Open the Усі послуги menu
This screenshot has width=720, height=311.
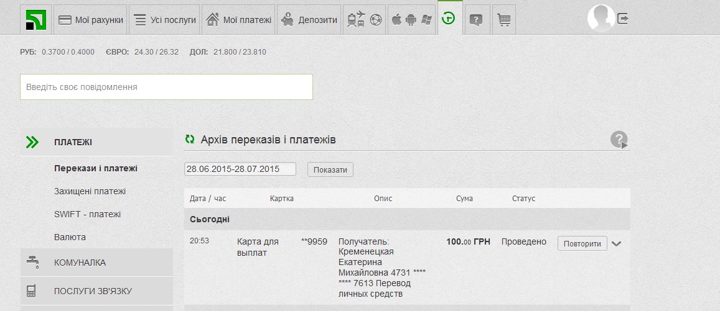pyautogui.click(x=165, y=20)
